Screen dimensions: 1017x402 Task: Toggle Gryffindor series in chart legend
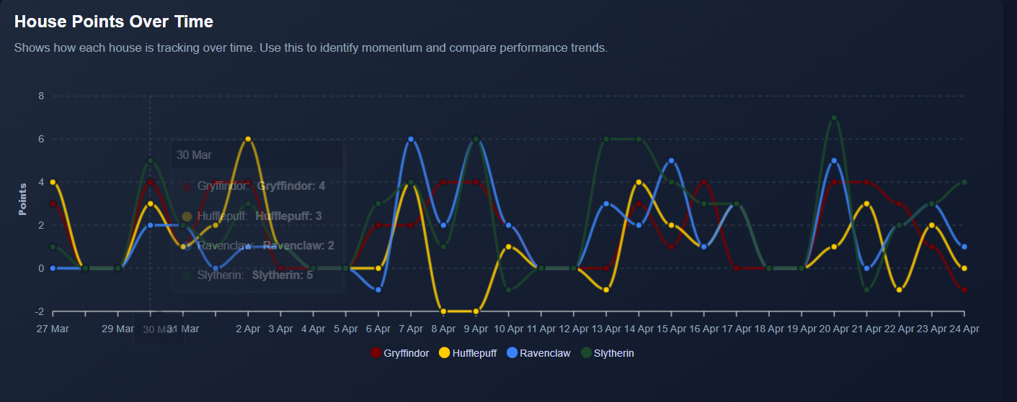(400, 353)
